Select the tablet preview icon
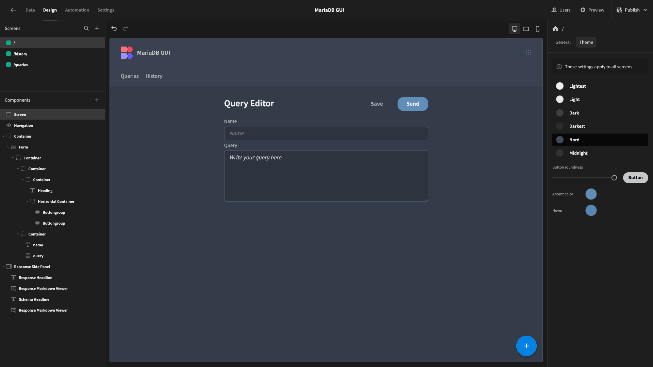The height and width of the screenshot is (367, 653). coord(526,29)
